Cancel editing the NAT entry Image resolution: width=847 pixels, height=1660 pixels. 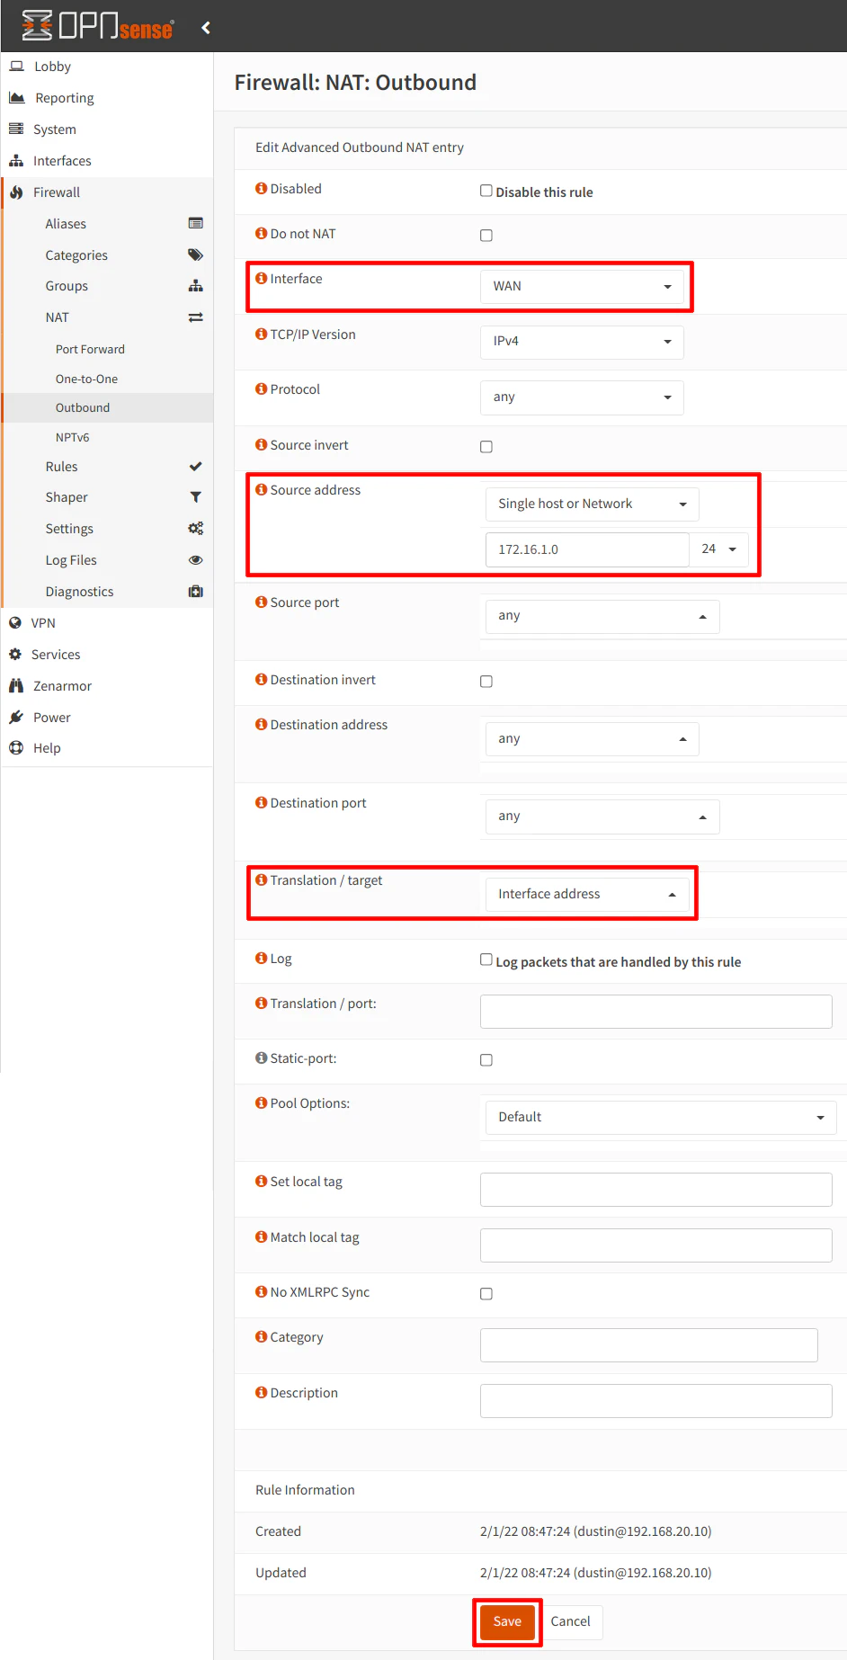(570, 1621)
